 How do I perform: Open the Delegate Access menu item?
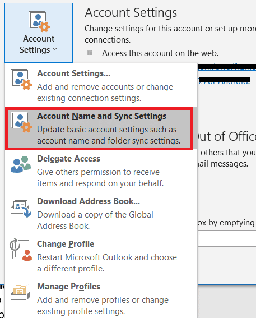(101, 171)
